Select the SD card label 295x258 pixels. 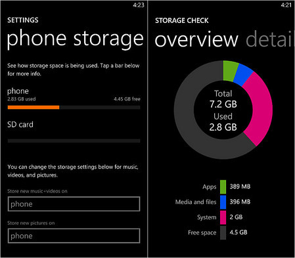pos(20,125)
